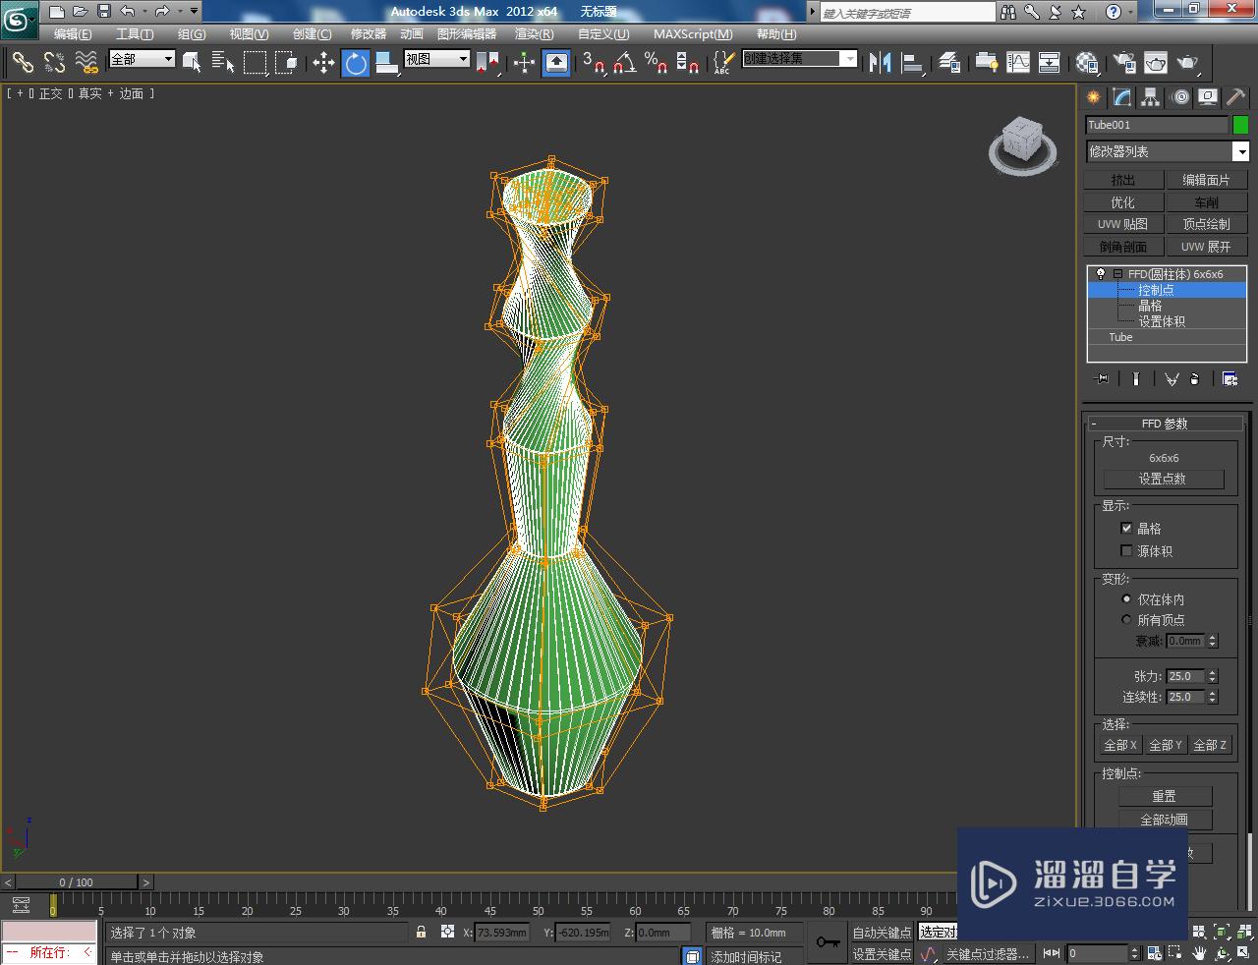Toggle selection lock padlock in status bar
The width and height of the screenshot is (1258, 965).
pos(422,932)
